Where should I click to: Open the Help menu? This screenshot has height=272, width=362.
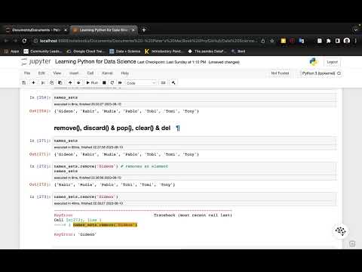tap(125, 73)
